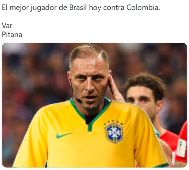The image size is (189, 170).
Task: Click the word "Var" in the tweet
Action: click(7, 26)
